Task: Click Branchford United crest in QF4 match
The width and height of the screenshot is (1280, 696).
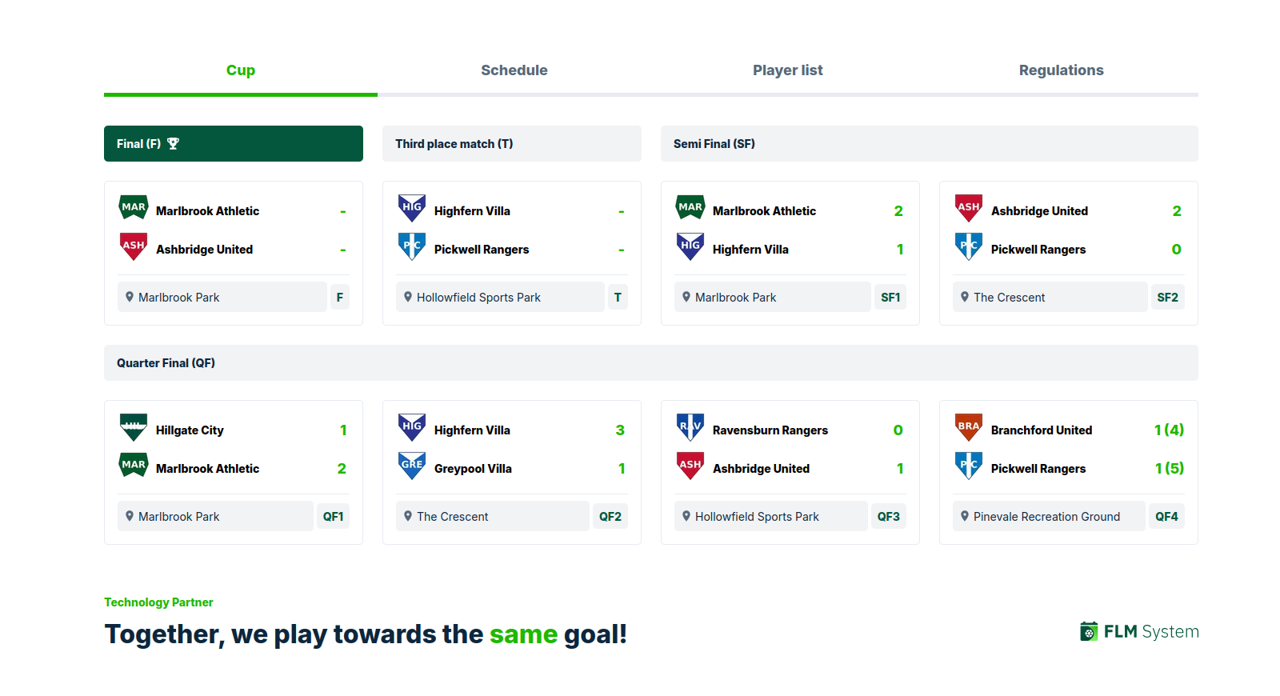Action: pyautogui.click(x=969, y=427)
